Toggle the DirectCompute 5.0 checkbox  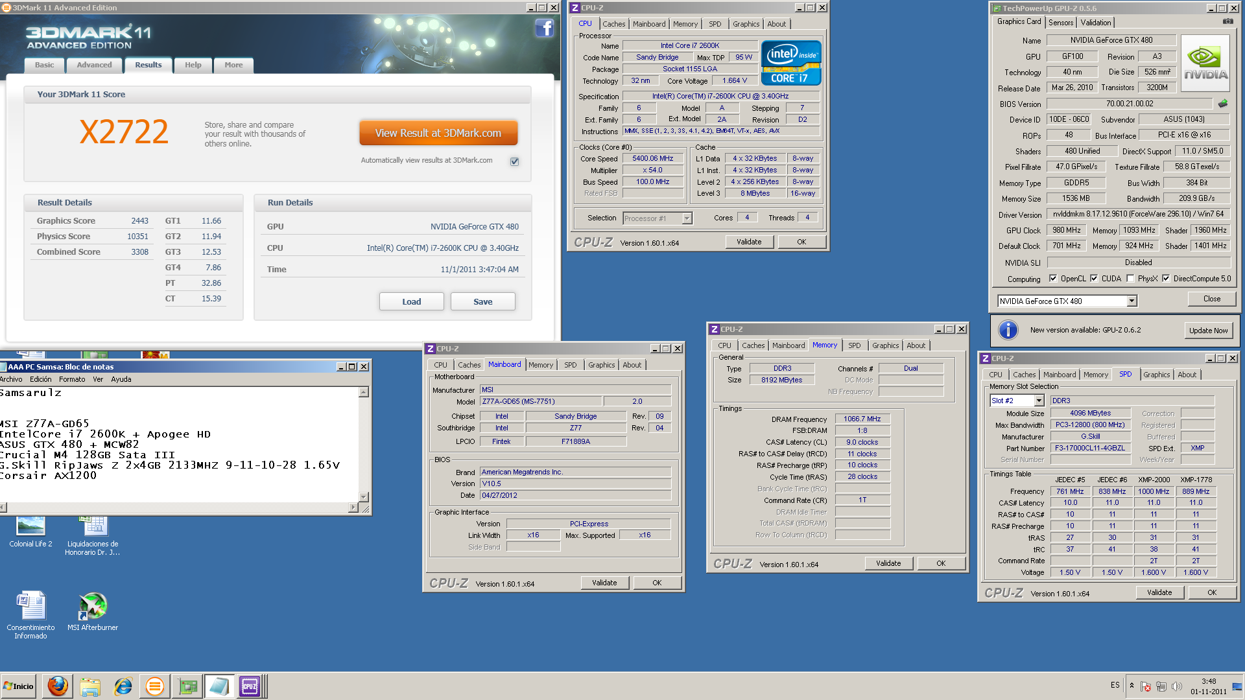1166,279
